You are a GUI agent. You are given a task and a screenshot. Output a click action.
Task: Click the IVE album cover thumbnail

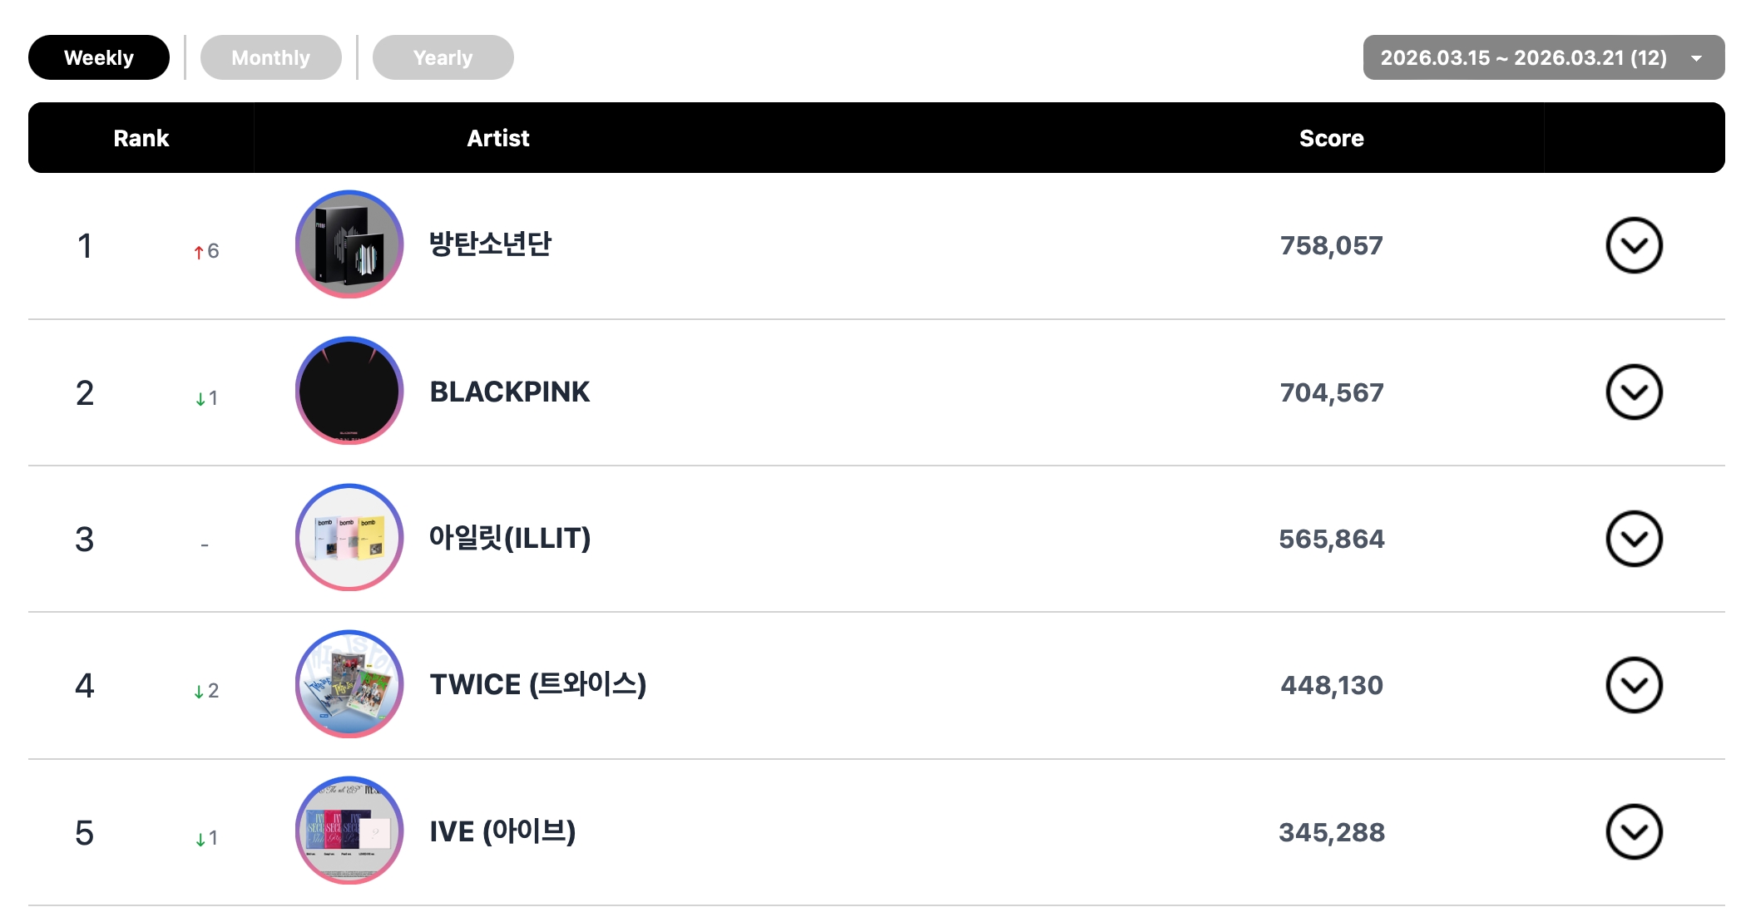click(x=349, y=830)
